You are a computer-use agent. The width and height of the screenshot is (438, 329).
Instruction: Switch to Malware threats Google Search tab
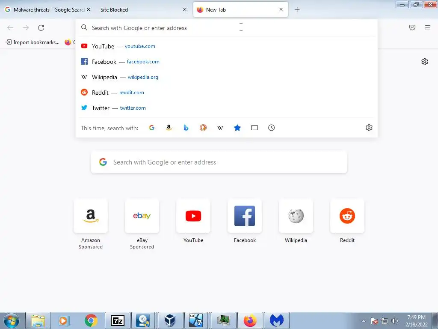click(x=47, y=9)
